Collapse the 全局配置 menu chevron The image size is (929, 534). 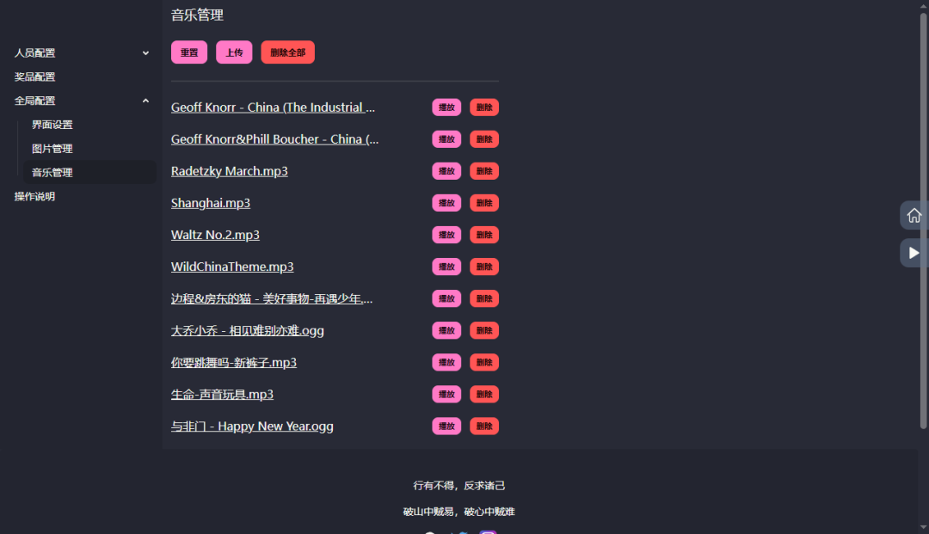[x=145, y=101]
